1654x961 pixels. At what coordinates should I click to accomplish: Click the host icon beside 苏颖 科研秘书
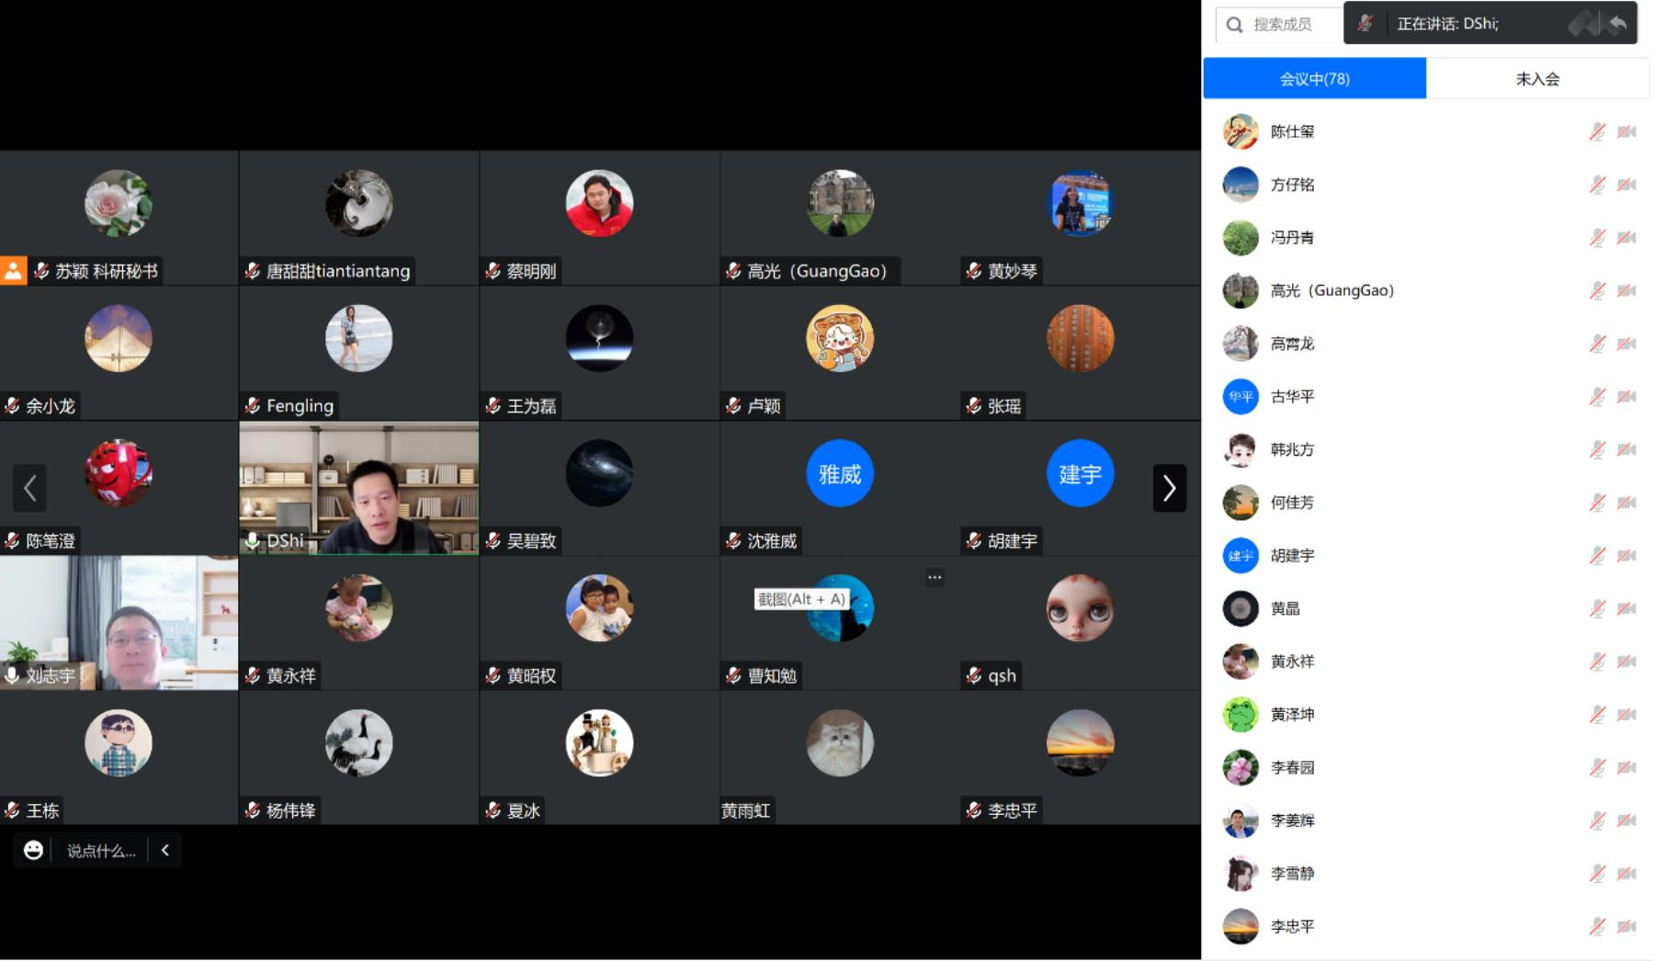14,271
